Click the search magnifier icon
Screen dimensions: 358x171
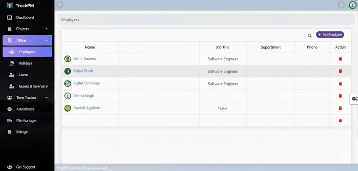310,36
